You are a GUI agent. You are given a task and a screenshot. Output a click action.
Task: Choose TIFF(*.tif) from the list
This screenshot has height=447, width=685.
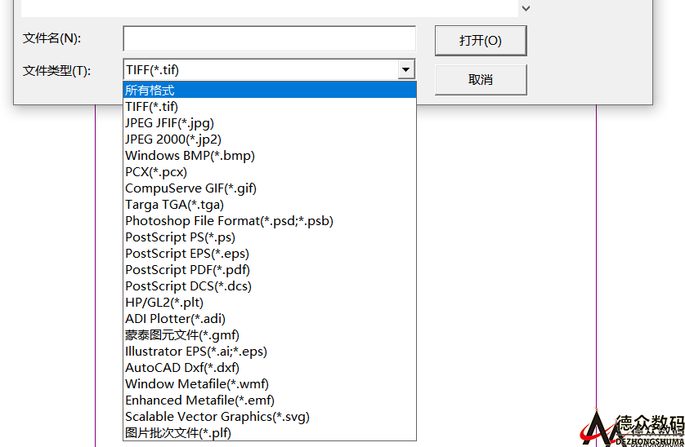pos(270,106)
